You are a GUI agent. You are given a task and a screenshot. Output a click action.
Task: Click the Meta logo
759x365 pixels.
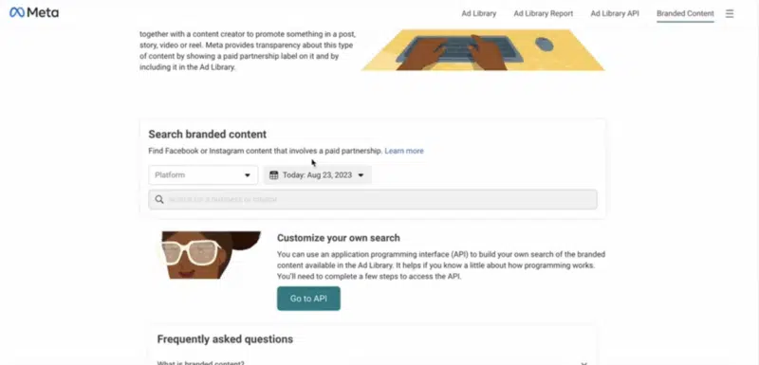pyautogui.click(x=34, y=12)
